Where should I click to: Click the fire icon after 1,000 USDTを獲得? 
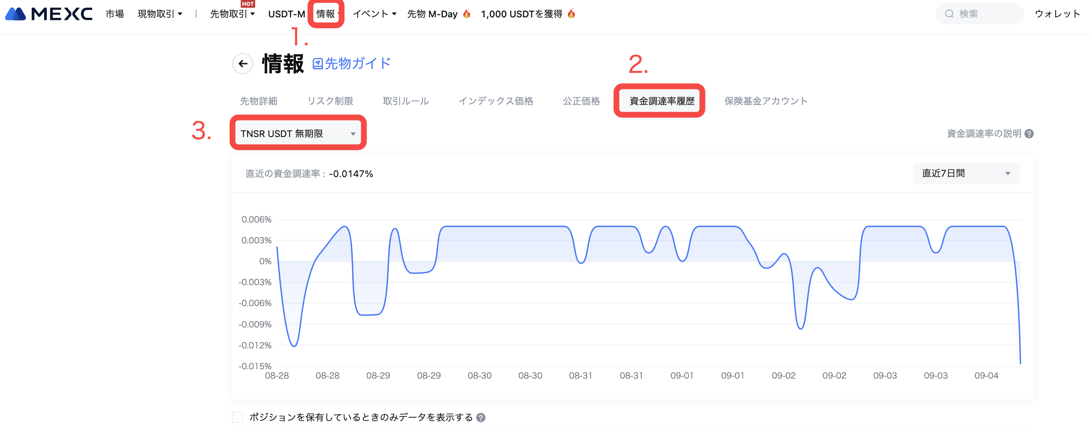571,14
